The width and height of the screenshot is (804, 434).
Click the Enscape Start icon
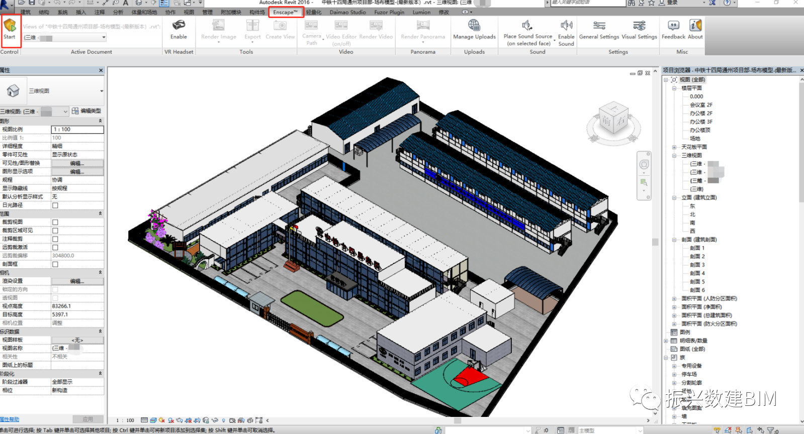tap(10, 25)
